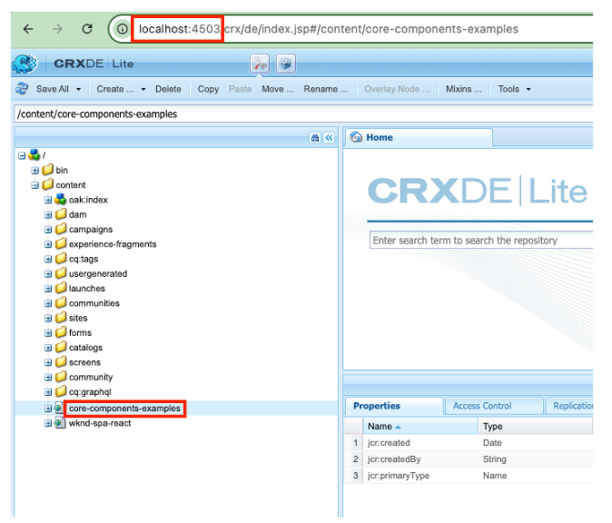Viewport: 612px width, 523px height.
Task: Reload the page with the refresh icon
Action: coord(87,29)
